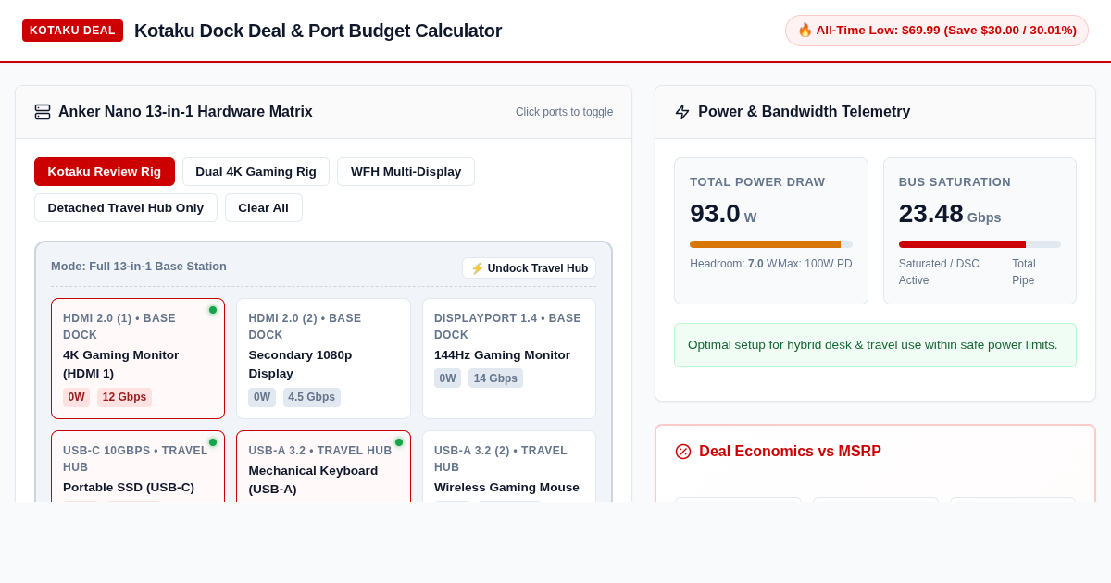Switch to Dual 4K Gaming Rig preset

(256, 171)
